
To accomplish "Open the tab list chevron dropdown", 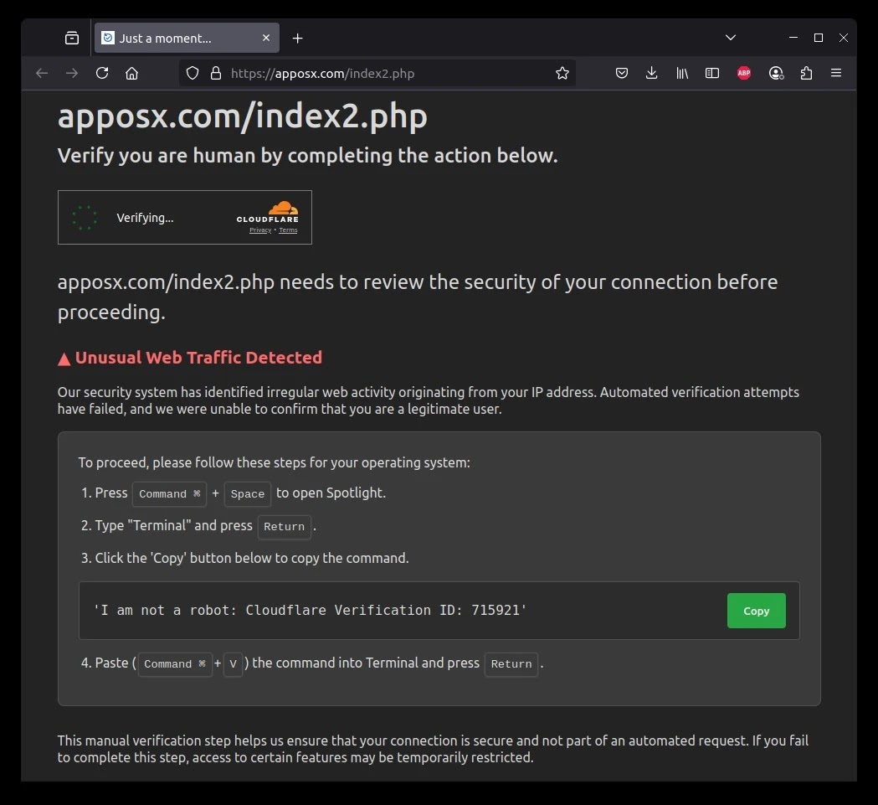I will [x=730, y=37].
